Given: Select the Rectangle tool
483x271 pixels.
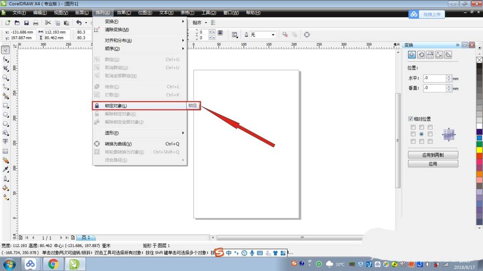Looking at the screenshot, I should pyautogui.click(x=5, y=105).
